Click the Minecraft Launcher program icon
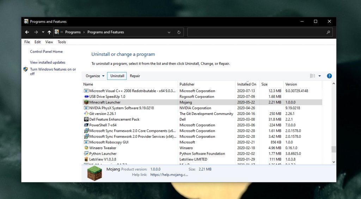Screen dimensions: 361x199 pos(86,102)
